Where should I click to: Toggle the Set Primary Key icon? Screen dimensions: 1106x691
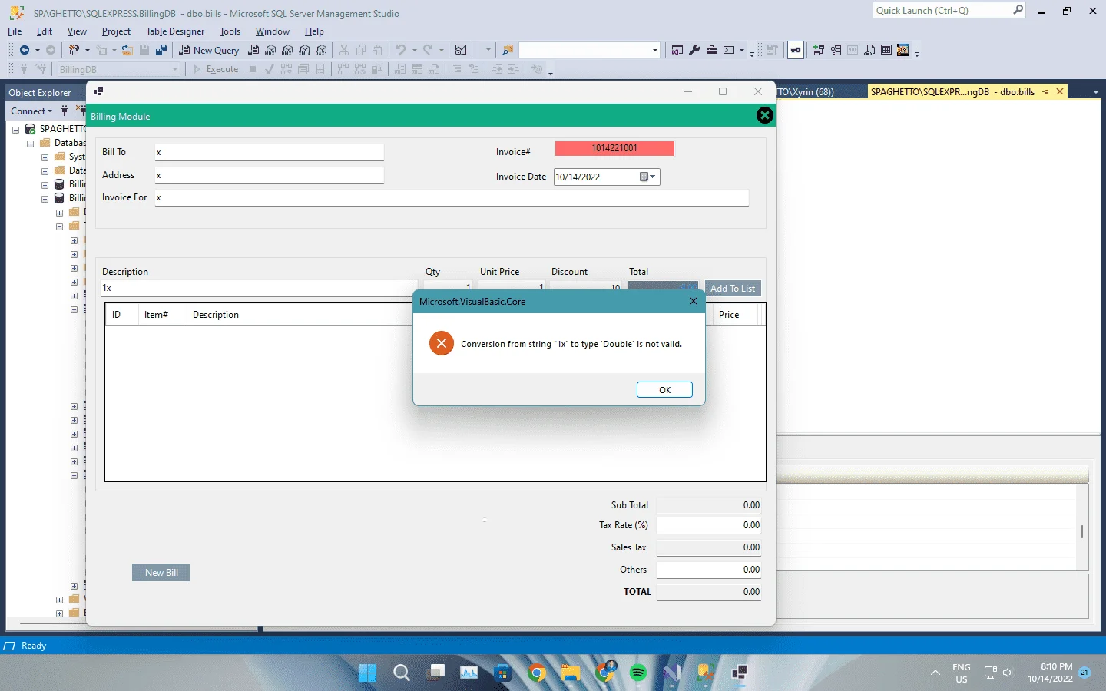(796, 50)
